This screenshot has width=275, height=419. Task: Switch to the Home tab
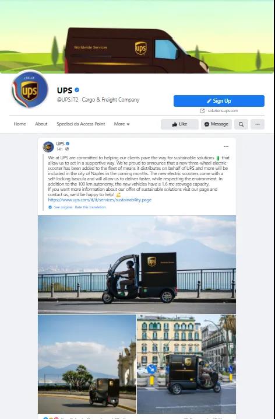(x=20, y=124)
